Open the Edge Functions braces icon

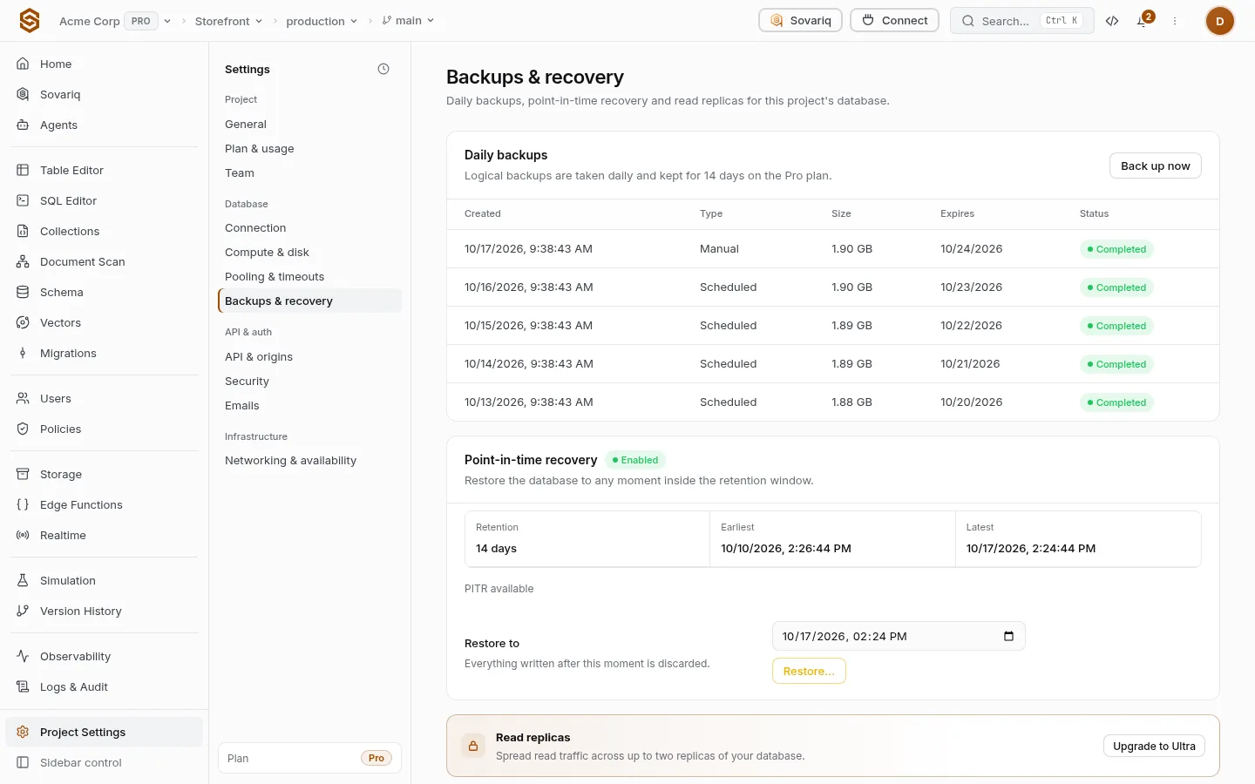point(23,504)
